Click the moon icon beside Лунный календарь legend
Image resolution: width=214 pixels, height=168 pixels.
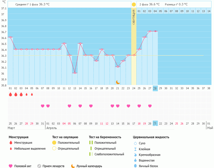[73, 166]
